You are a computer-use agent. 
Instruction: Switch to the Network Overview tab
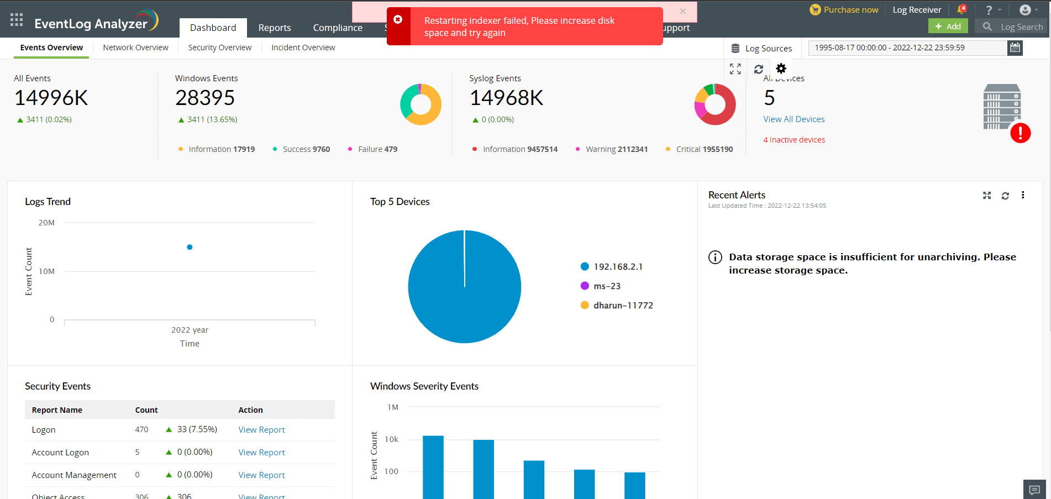135,48
